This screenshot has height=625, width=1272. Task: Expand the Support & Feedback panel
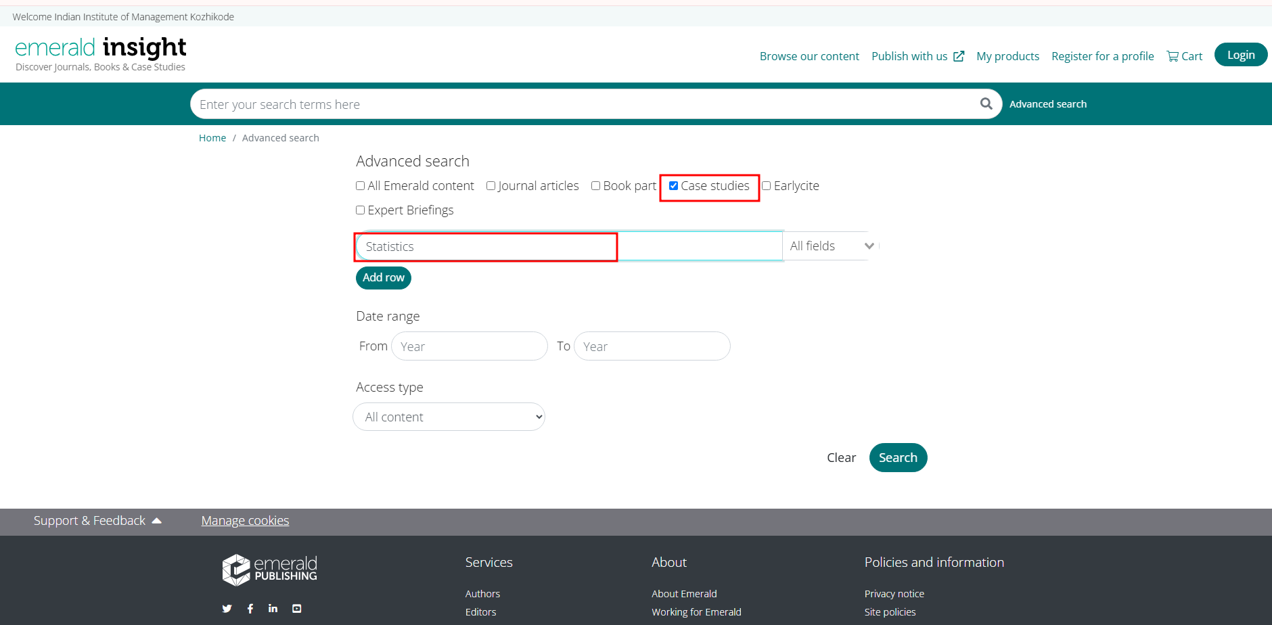(97, 521)
